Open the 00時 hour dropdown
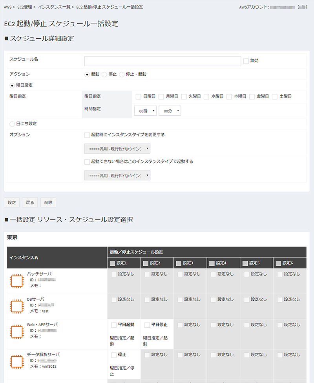Viewport: 314px width, 383px height. [145, 111]
